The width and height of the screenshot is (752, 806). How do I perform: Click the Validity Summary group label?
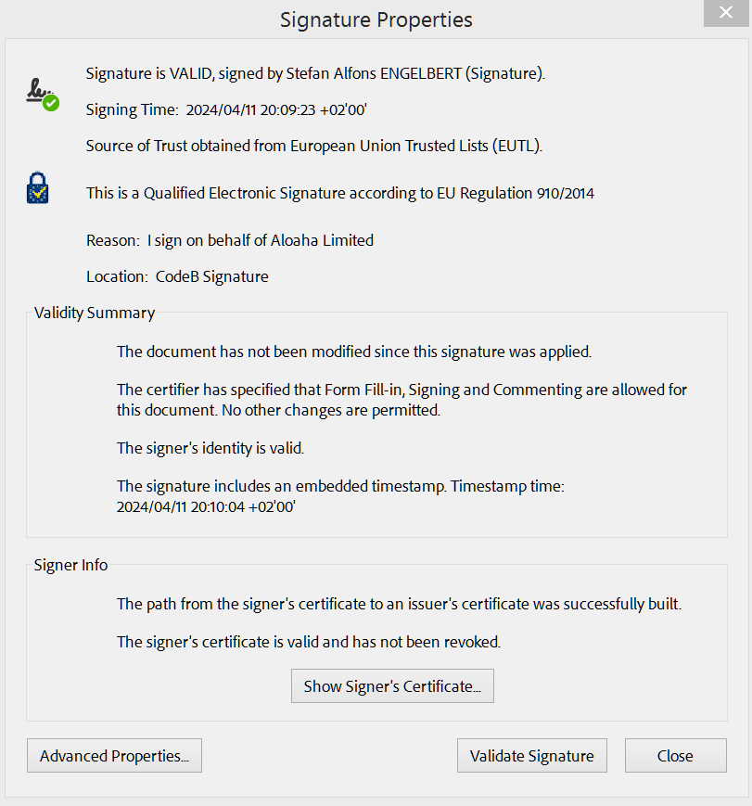click(x=95, y=313)
